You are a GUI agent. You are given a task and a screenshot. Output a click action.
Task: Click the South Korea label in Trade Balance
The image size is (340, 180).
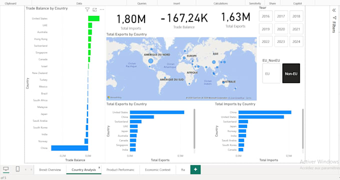[40, 127]
